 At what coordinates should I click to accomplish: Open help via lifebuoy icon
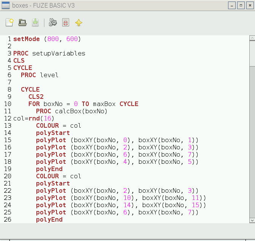point(66,22)
